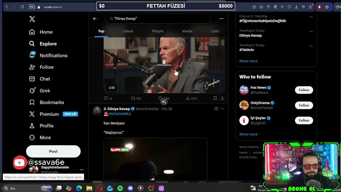The width and height of the screenshot is (341, 192).
Task: Follow OnlyDrama
Action: 304,105
